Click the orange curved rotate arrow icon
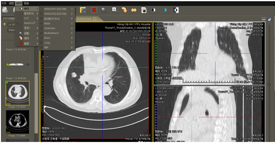Image resolution: width=275 pixels, height=143 pixels. pos(124,10)
